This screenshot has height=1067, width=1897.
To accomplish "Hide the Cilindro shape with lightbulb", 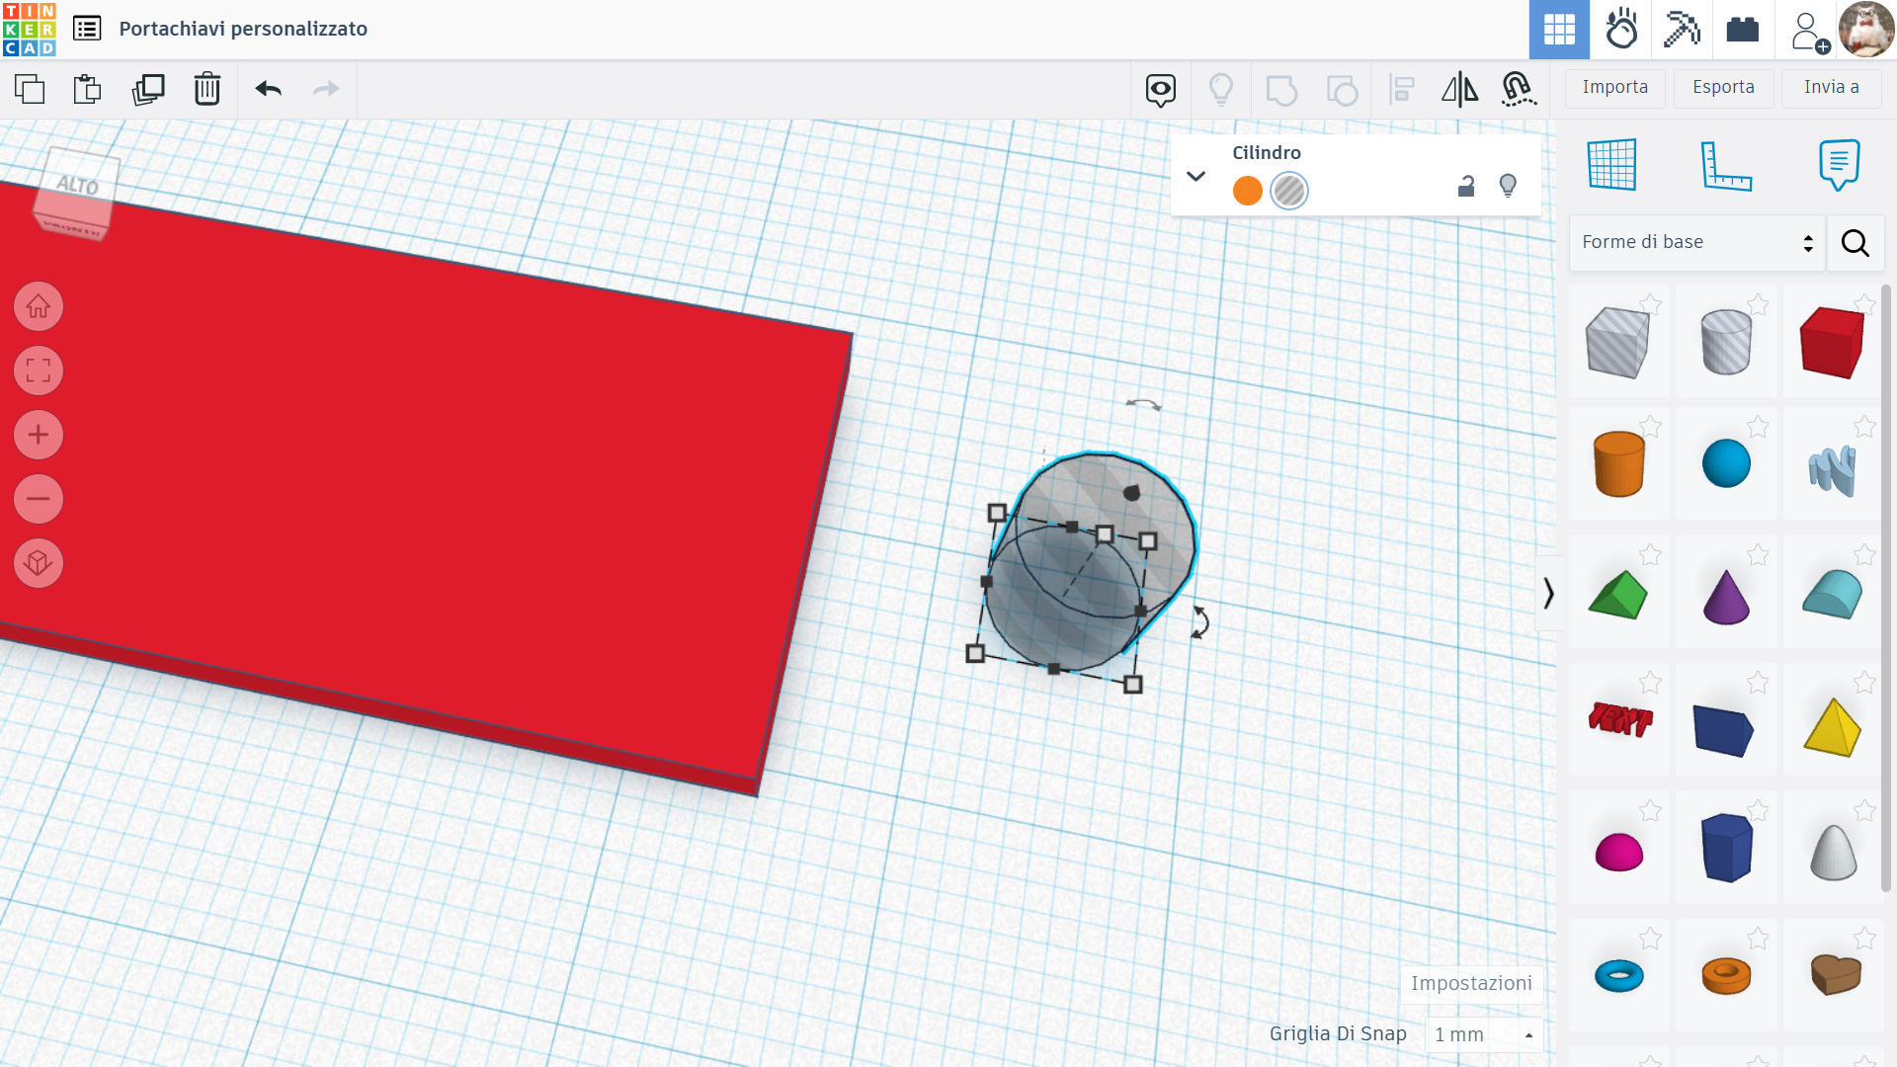I will [x=1508, y=186].
